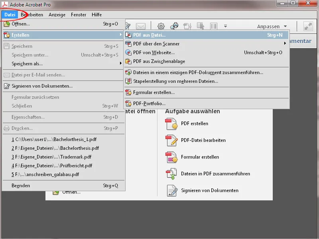This screenshot has height=239, width=319.
Task: Click PDF-Datei bearbeiten task link
Action: pyautogui.click(x=203, y=140)
